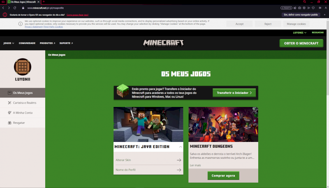Open a new tab with the plus button
This screenshot has width=329, height=188.
44,2
